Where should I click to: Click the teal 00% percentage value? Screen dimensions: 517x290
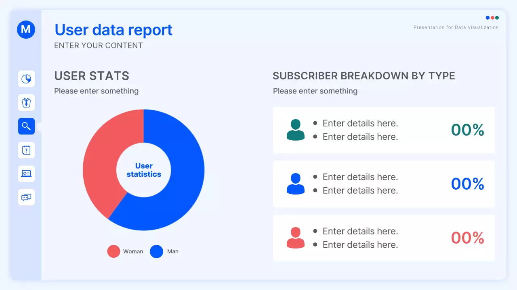[x=467, y=130]
